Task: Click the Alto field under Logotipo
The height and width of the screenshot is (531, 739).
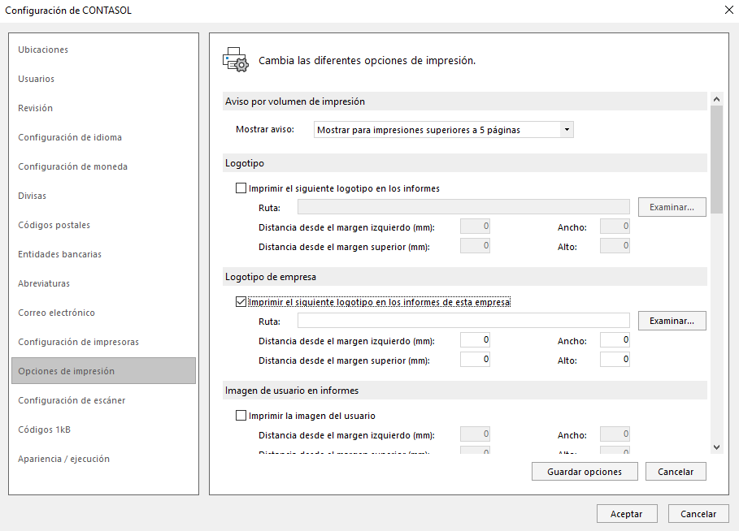Action: (615, 246)
